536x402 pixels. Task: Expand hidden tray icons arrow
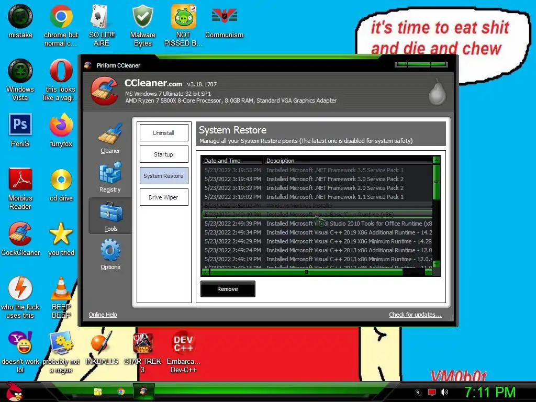[418, 393]
